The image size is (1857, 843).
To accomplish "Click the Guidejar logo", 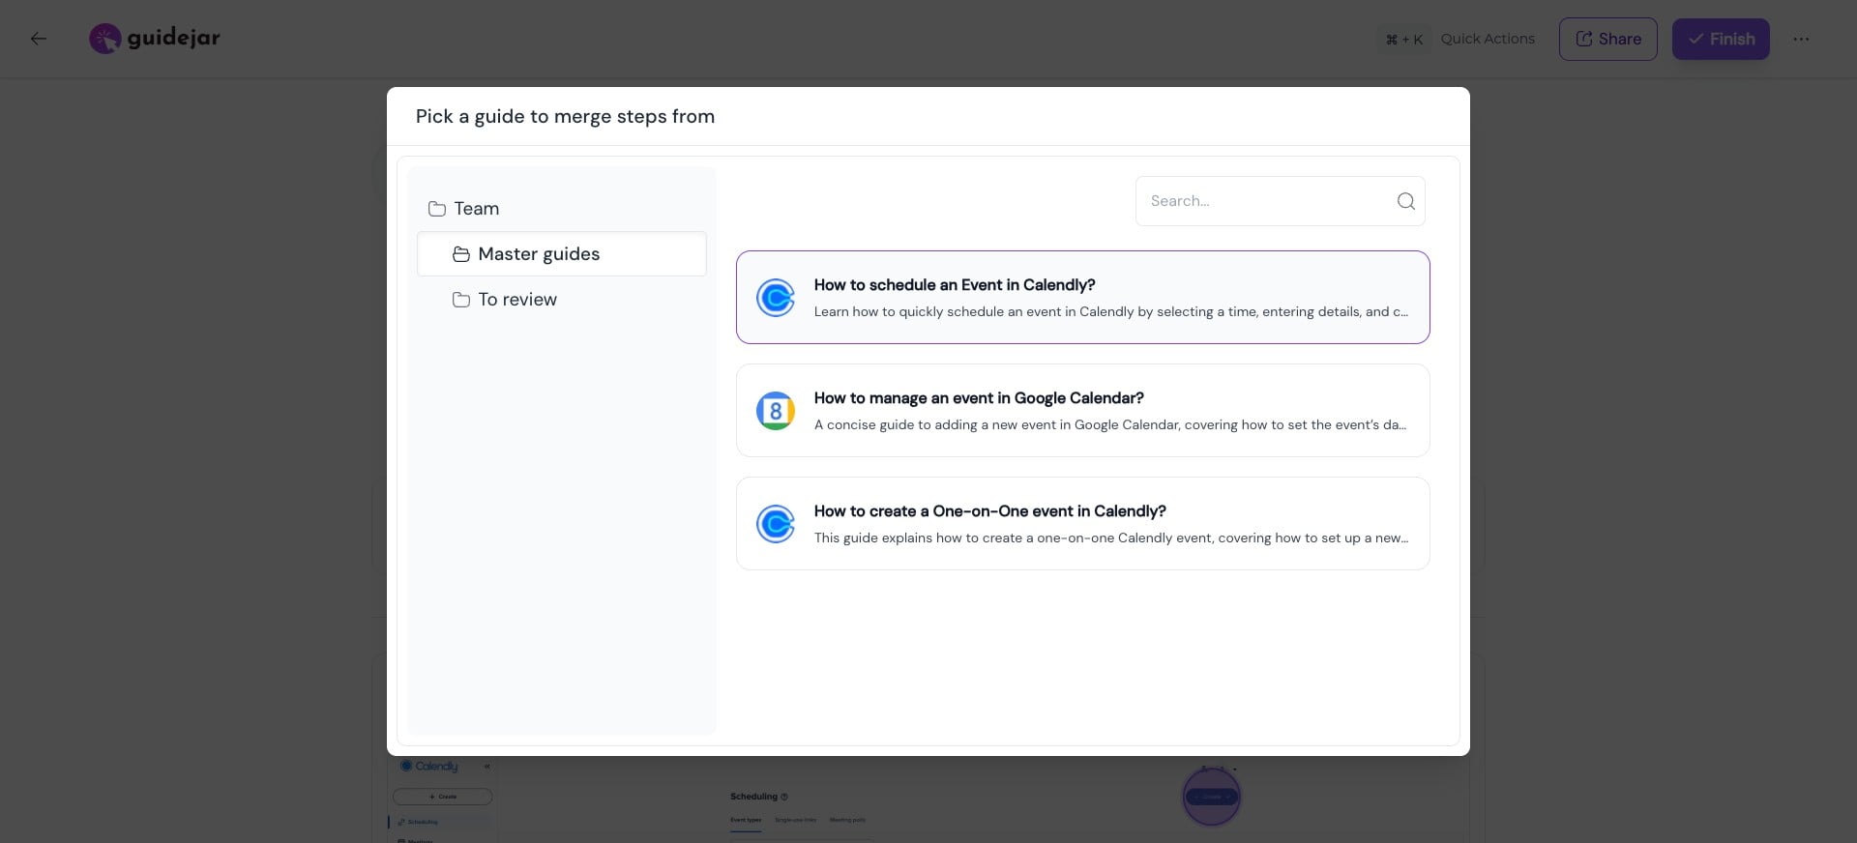I will (x=155, y=39).
